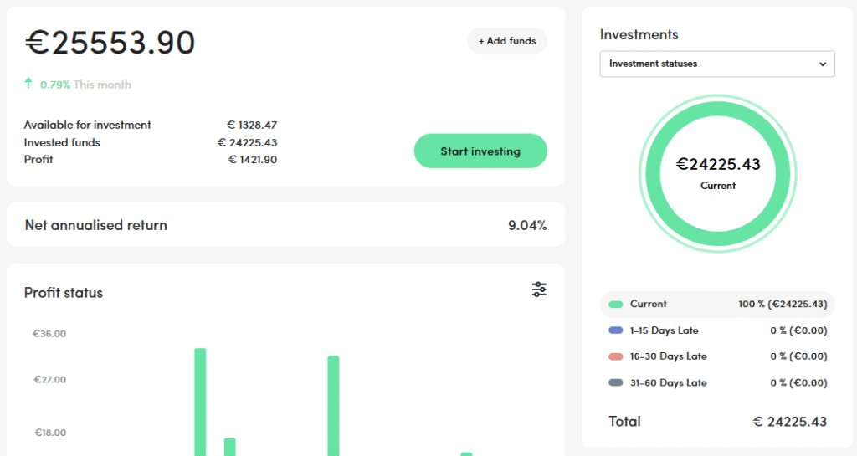The image size is (857, 456).
Task: Click the 1-15 Days Late label
Action: [x=664, y=330]
